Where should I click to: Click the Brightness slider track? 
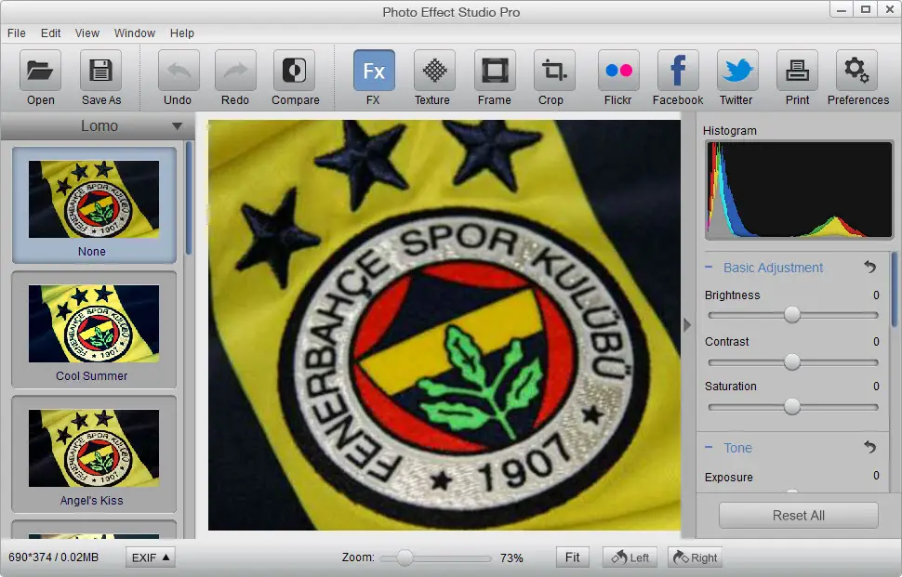(793, 315)
